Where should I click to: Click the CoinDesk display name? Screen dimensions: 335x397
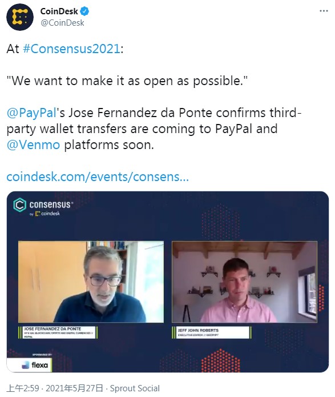pyautogui.click(x=59, y=11)
